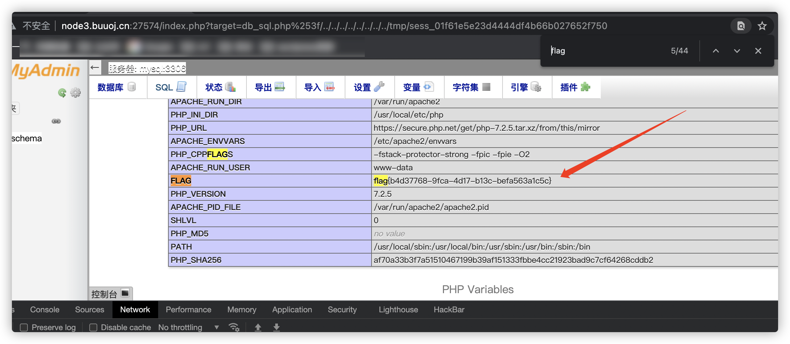Screen dimensions: 790x344
Task: Enable Disable cache checkbox
Action: pyautogui.click(x=93, y=327)
